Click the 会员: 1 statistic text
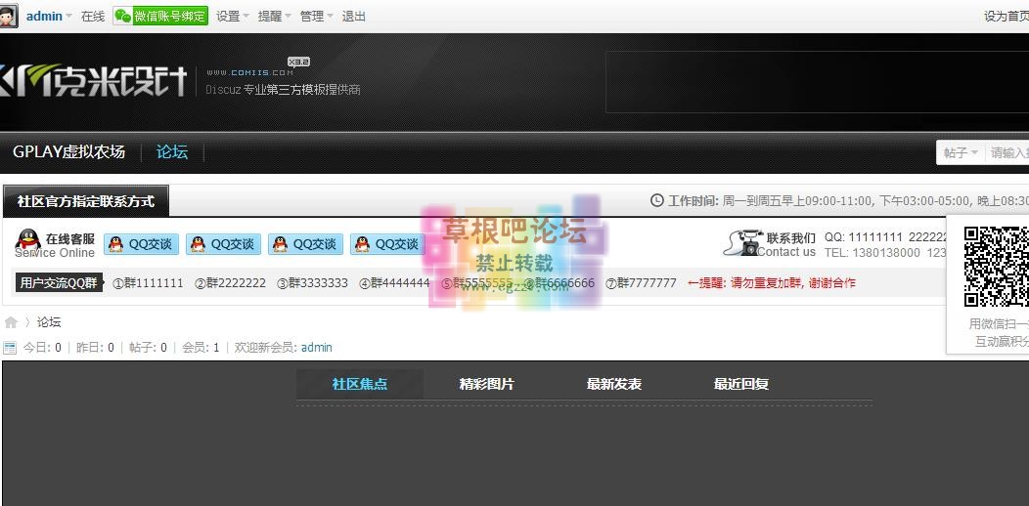The width and height of the screenshot is (1029, 506). coord(201,348)
